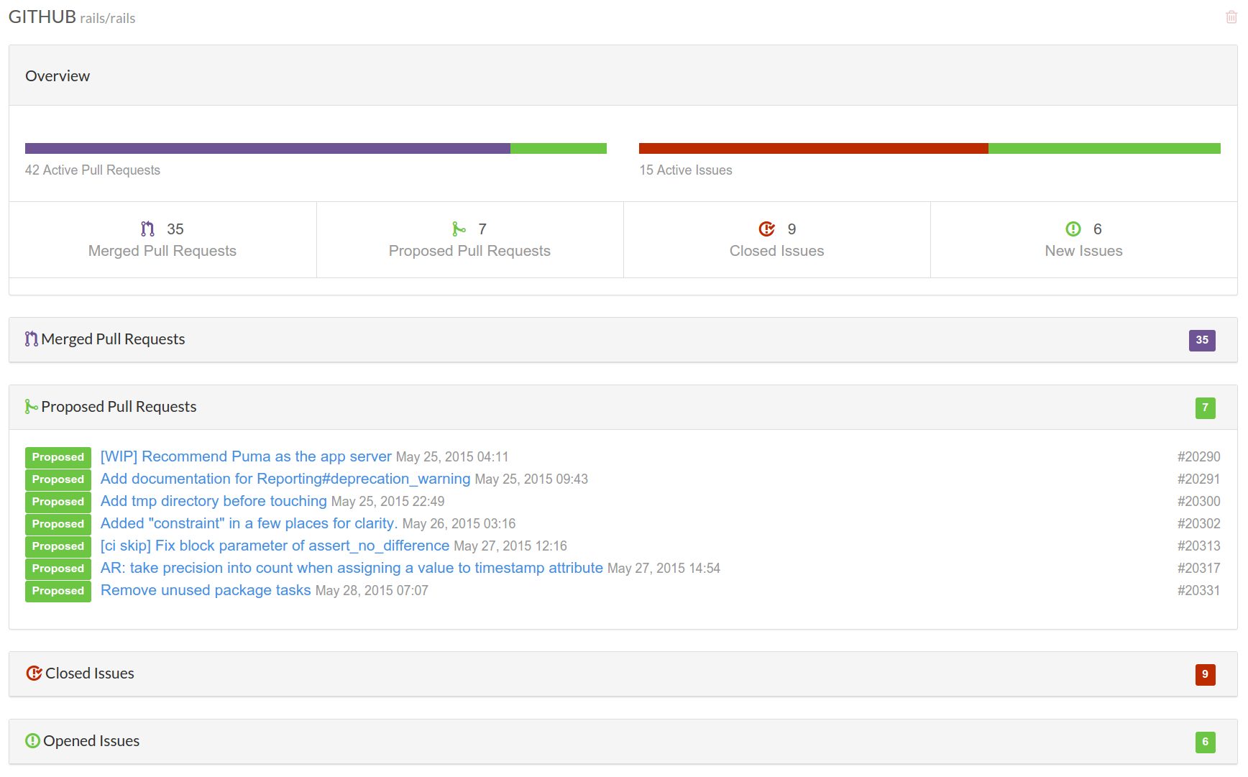Click the pull request number #20331
Viewport: 1248px width, 777px height.
(x=1198, y=590)
